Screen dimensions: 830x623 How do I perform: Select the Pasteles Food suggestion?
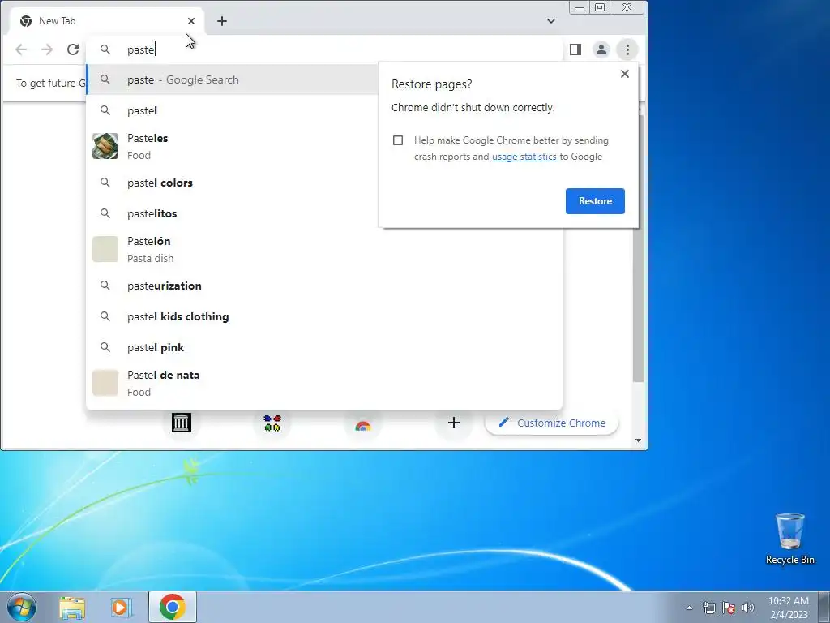point(233,146)
